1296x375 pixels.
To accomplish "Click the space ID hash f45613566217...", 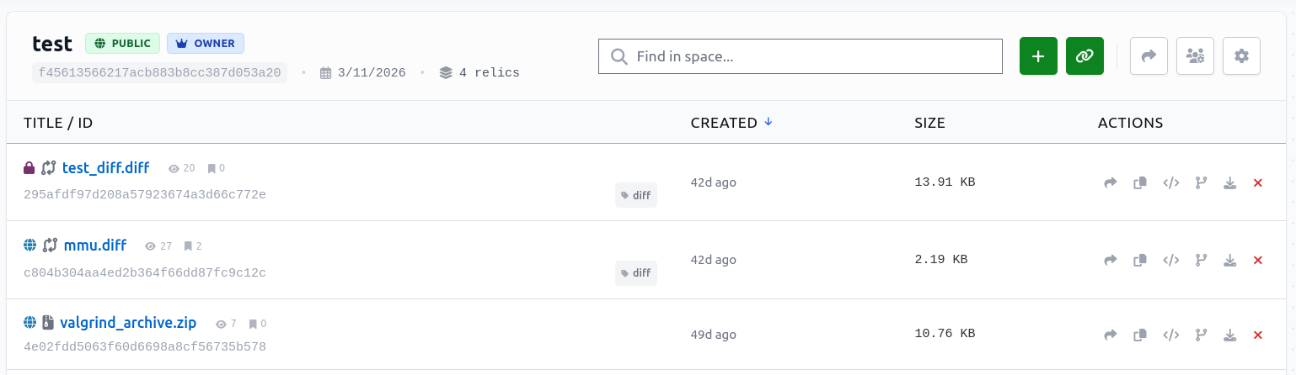I will [160, 72].
